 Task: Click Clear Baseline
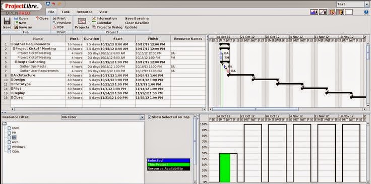point(137,23)
